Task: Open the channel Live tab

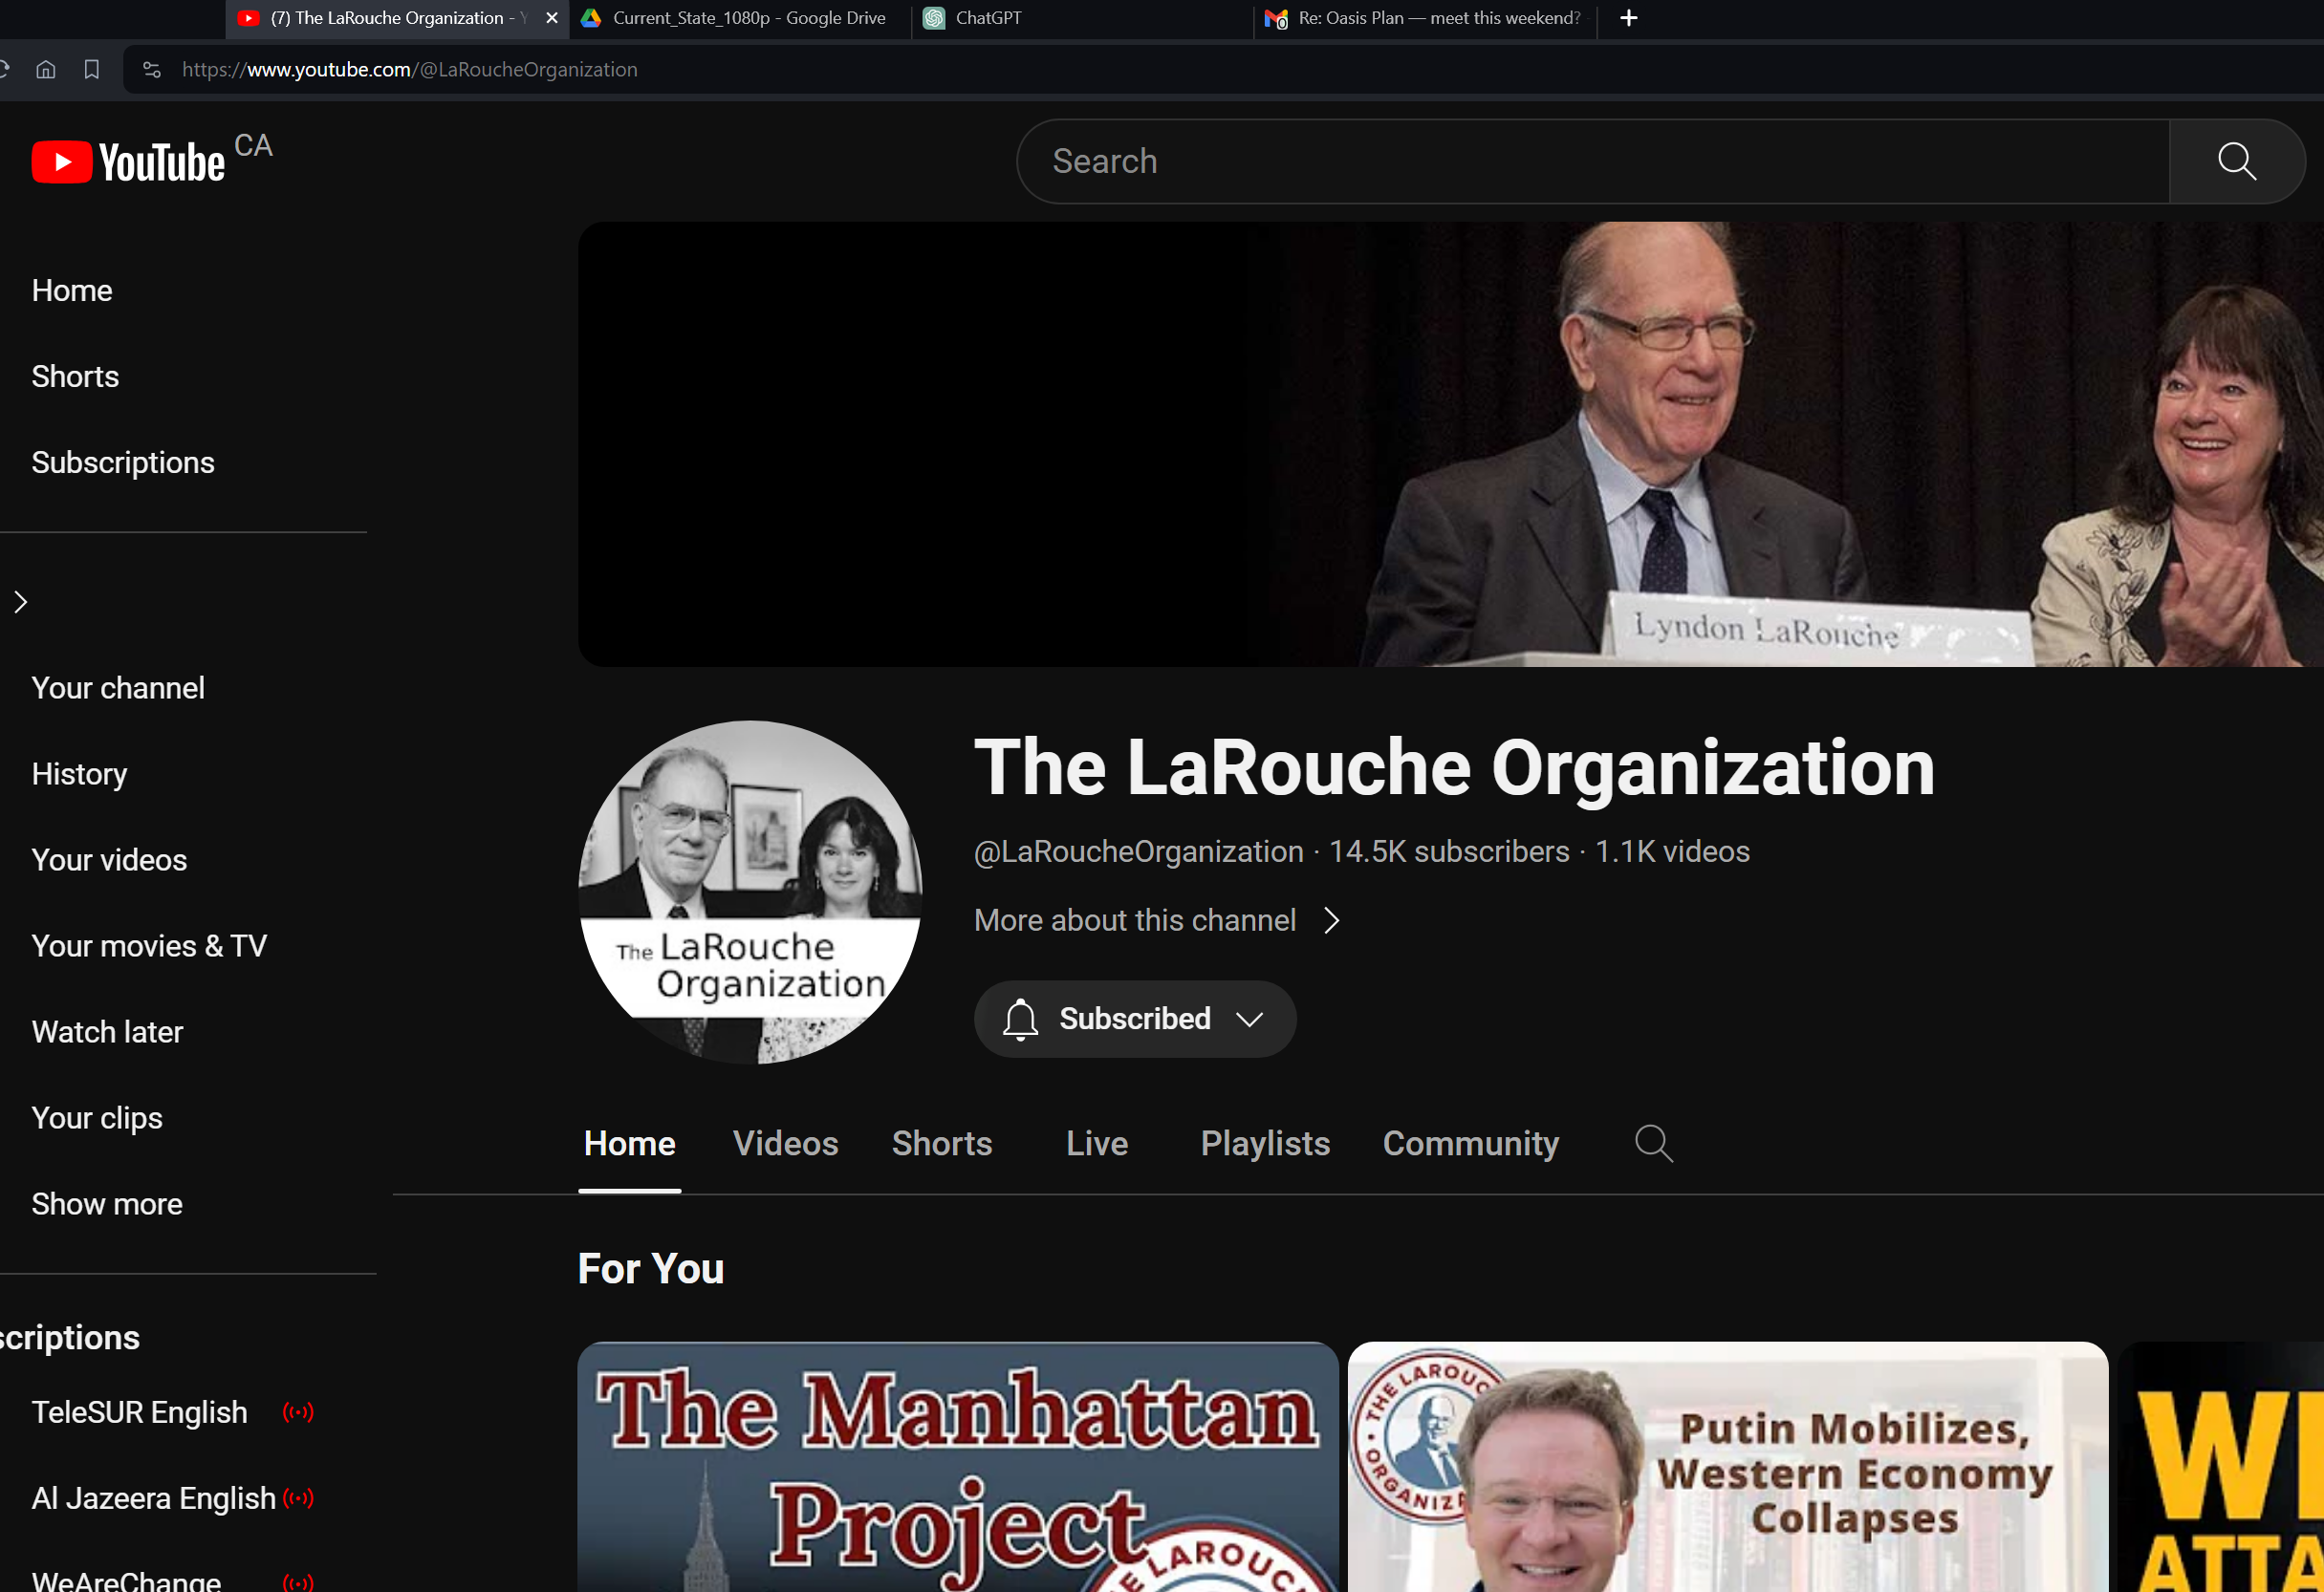Action: pos(1097,1143)
